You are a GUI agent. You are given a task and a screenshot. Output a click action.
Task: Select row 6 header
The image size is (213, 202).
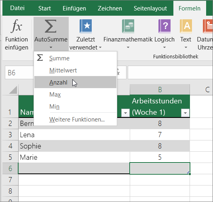click(x=11, y=168)
